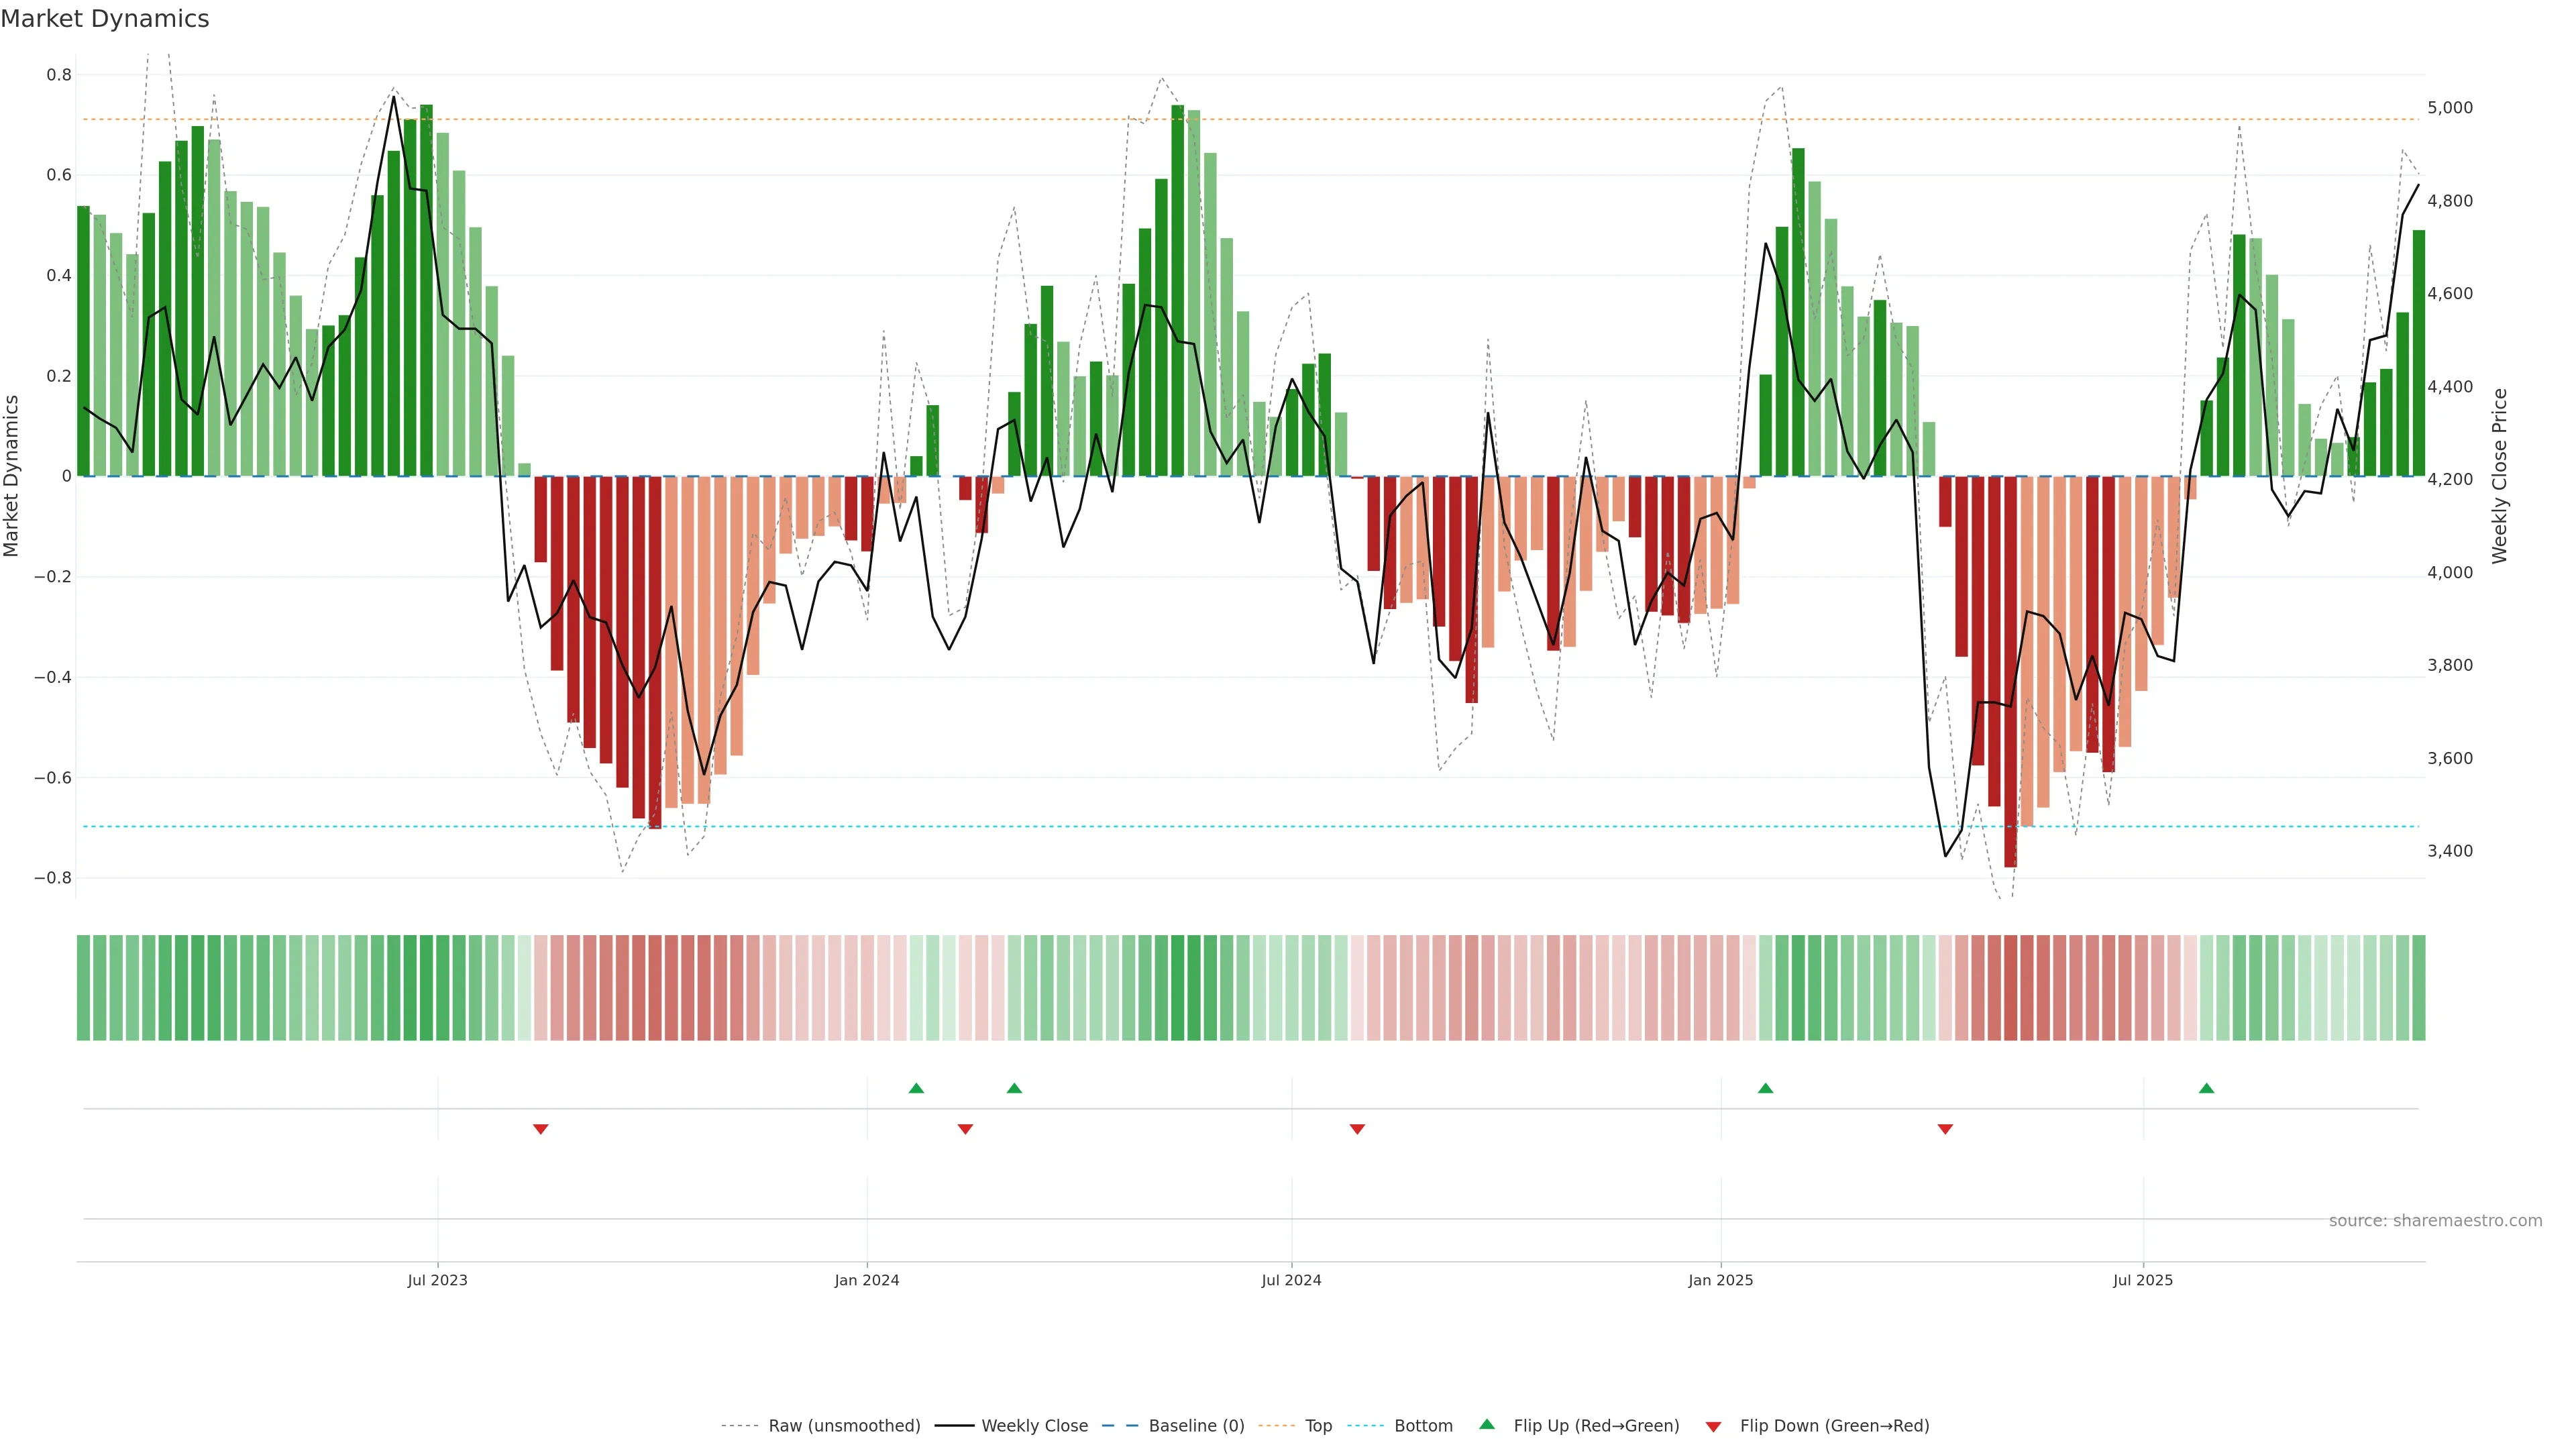The width and height of the screenshot is (2576, 1449).
Task: Click the first green flip-up marker after Jan 2024
Action: [916, 1088]
